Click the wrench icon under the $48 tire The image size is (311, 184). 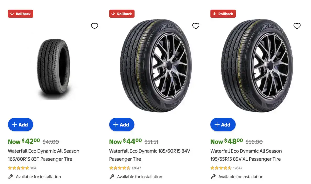coord(213,176)
